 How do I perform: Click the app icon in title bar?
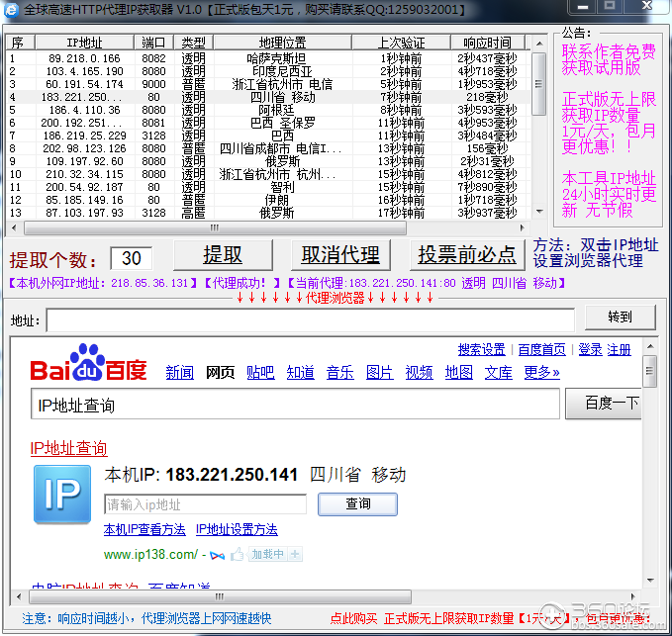pyautogui.click(x=12, y=9)
